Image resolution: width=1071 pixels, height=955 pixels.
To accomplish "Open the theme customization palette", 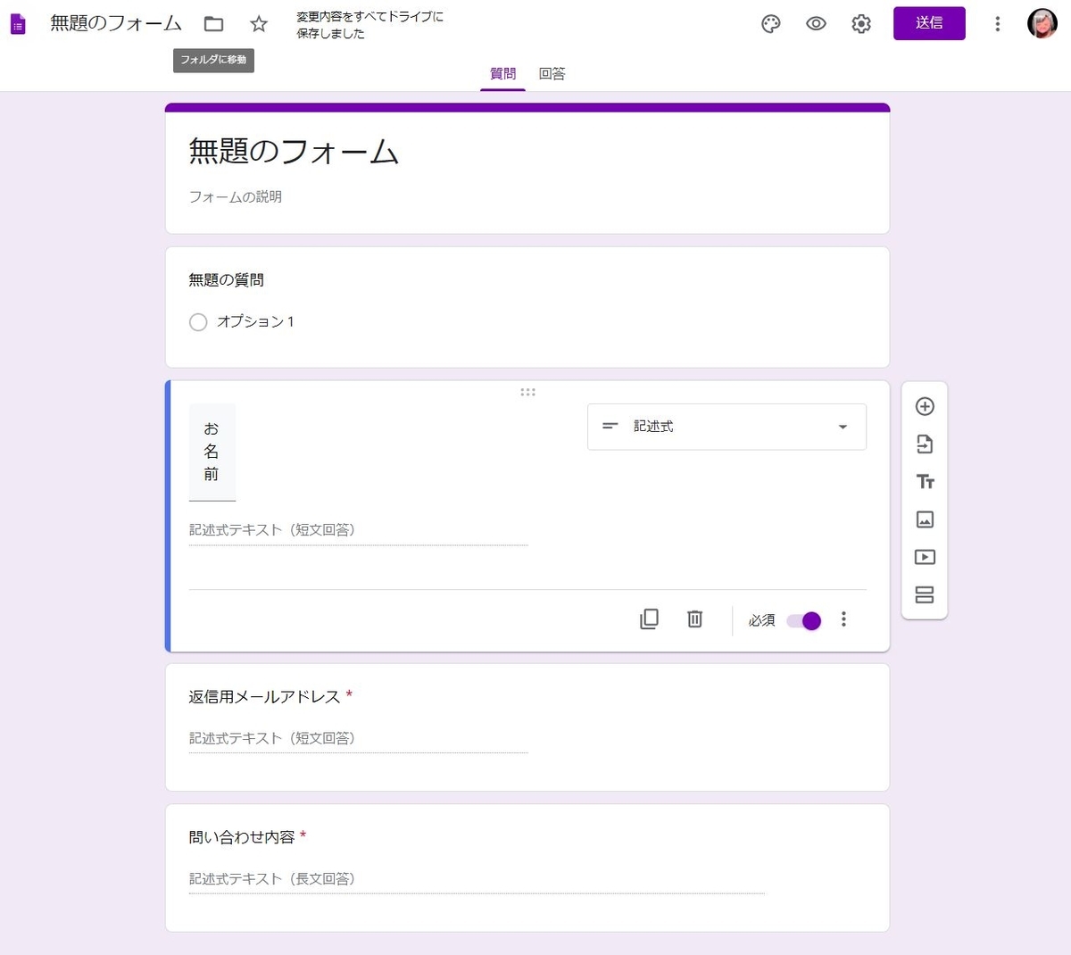I will pos(770,24).
